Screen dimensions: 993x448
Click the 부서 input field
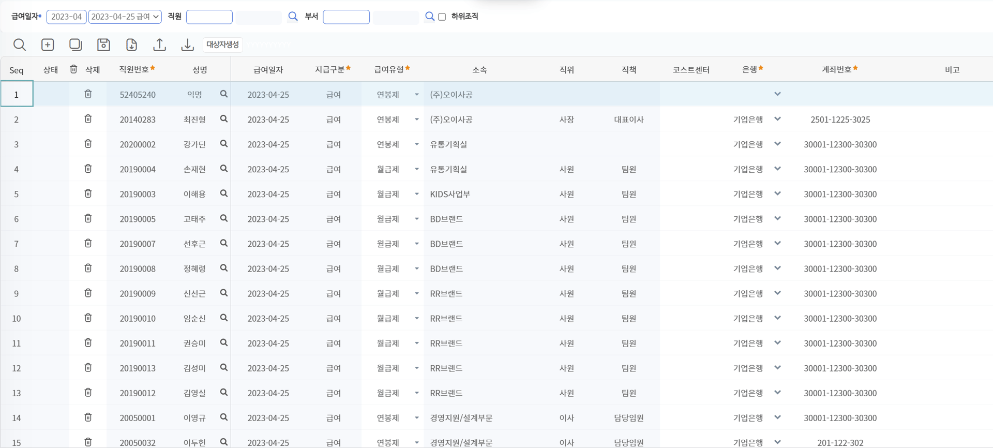[x=346, y=17]
